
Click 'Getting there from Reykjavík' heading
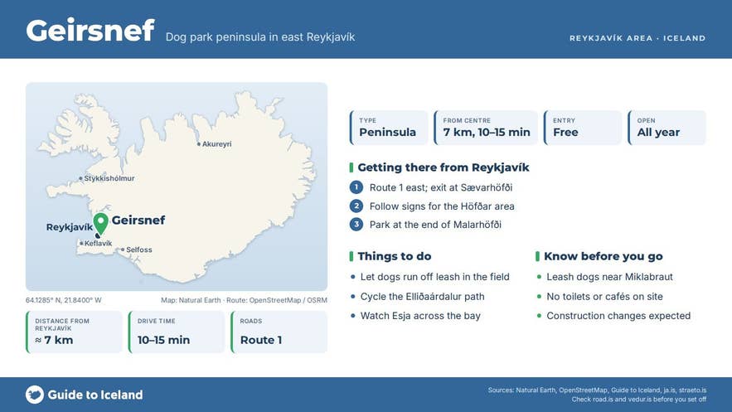(444, 167)
